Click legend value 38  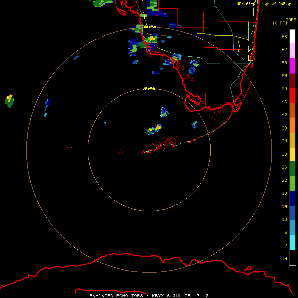click(x=284, y=128)
